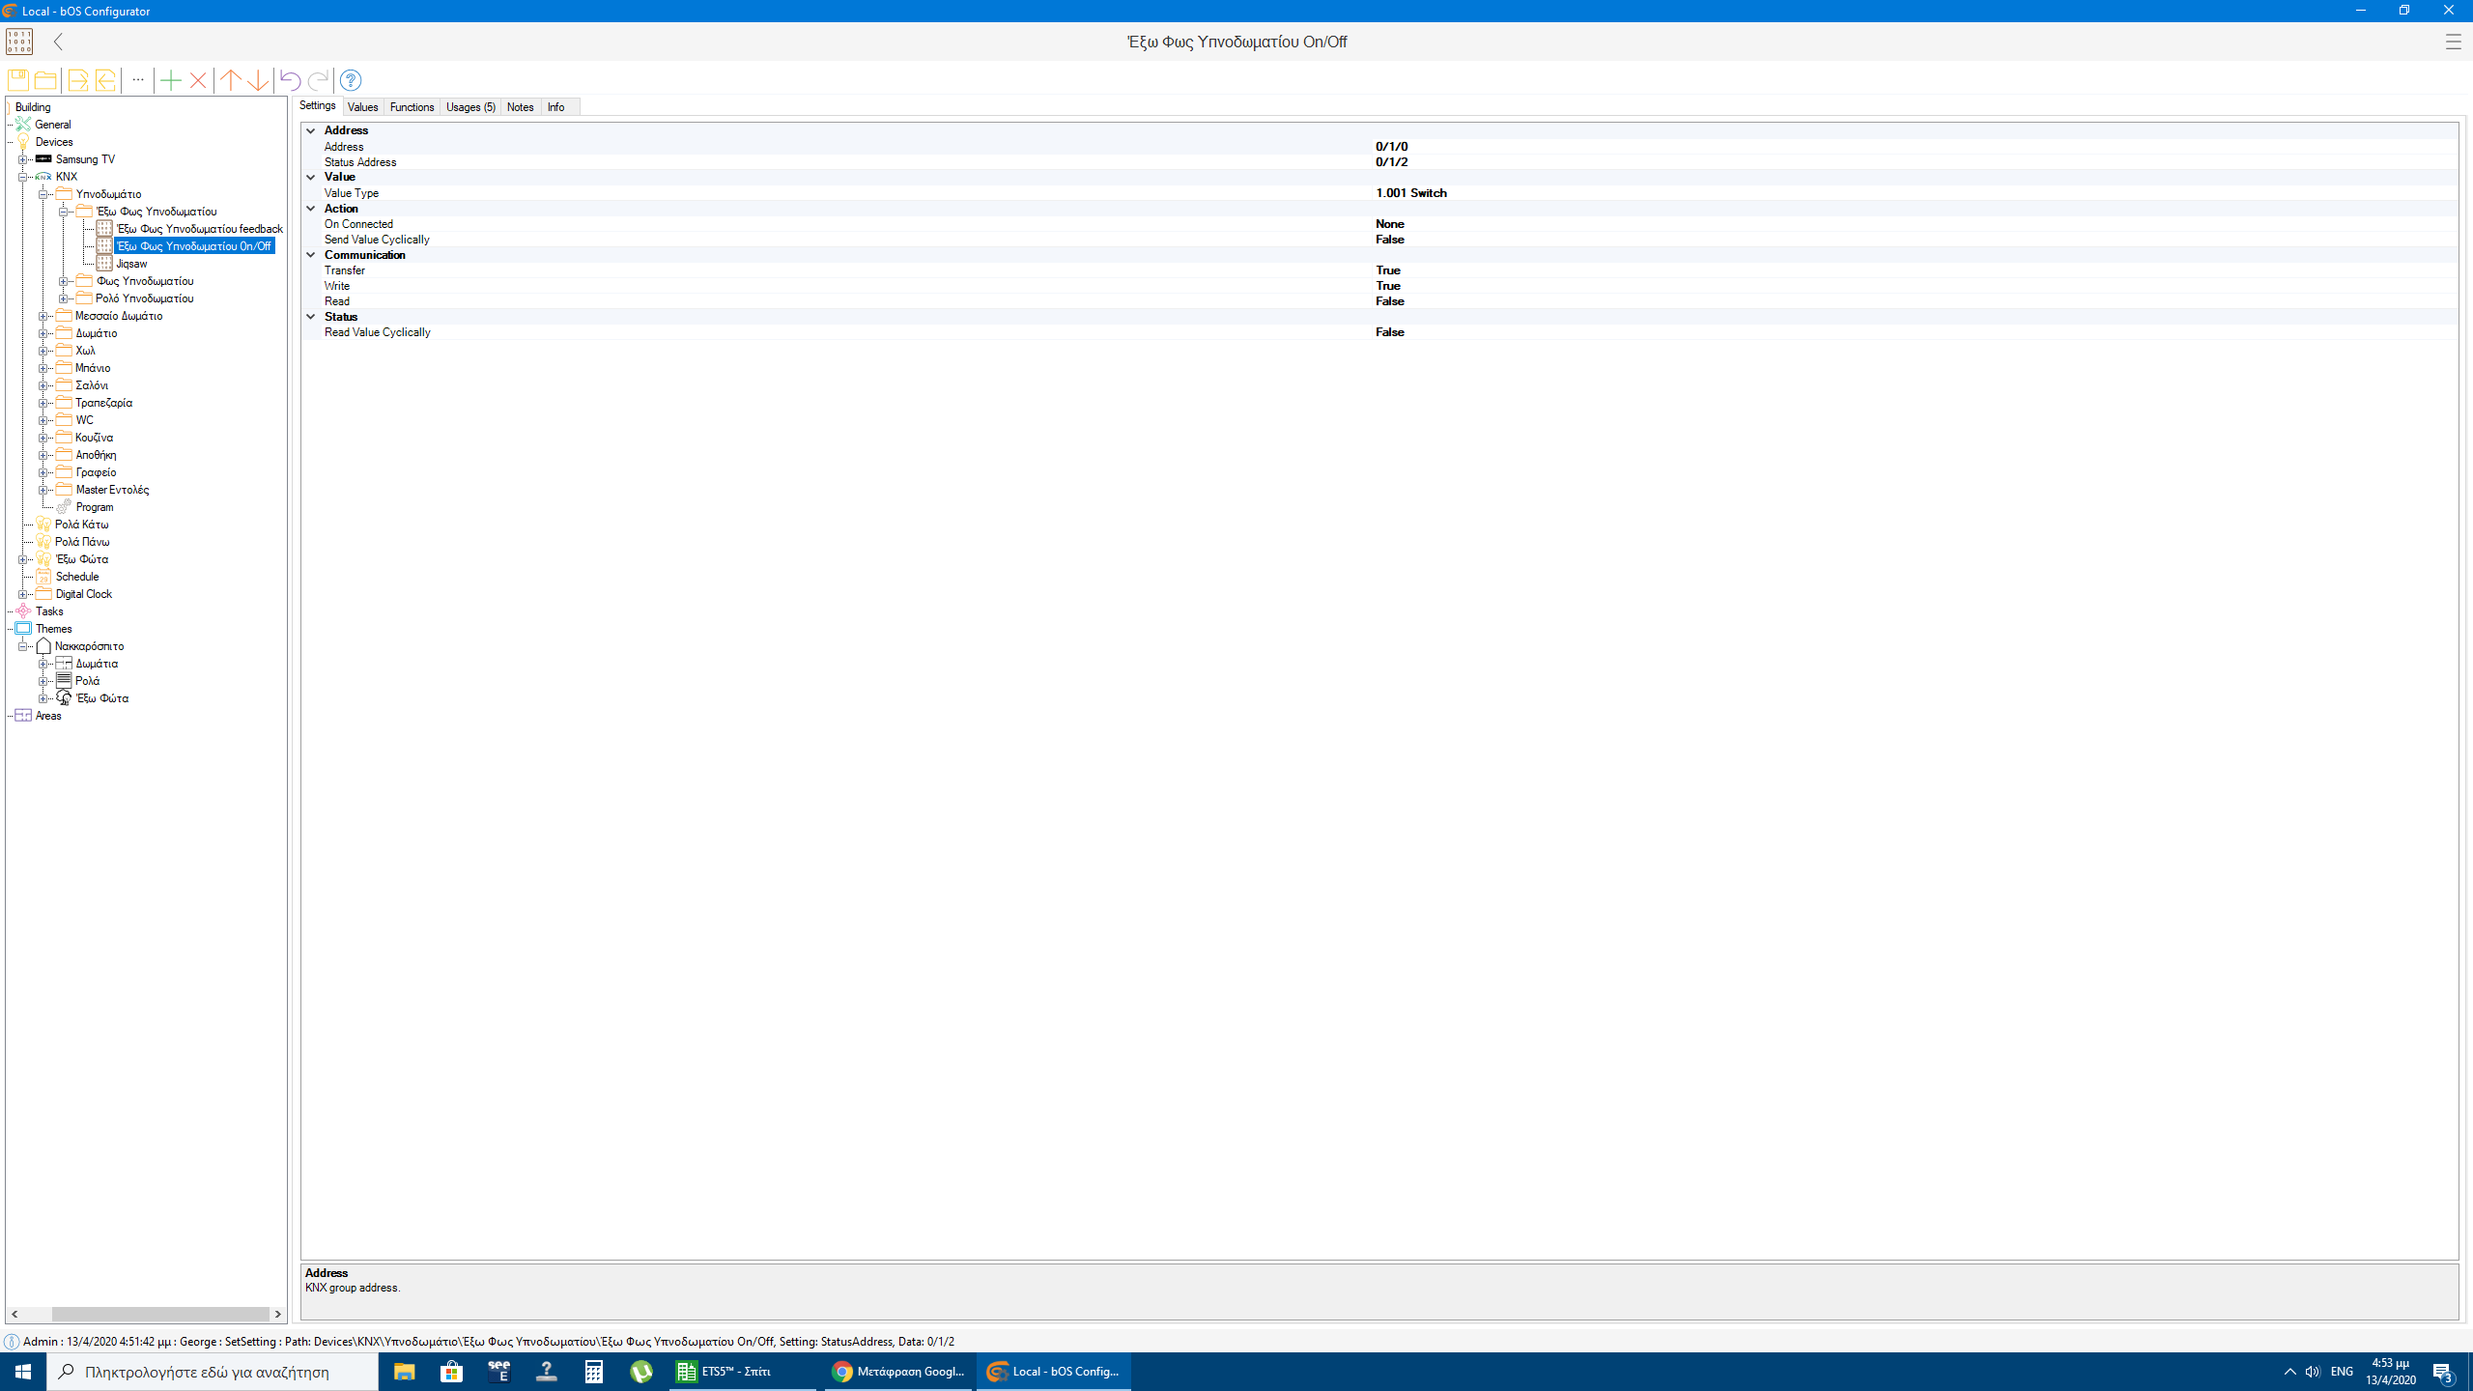Viewport: 2473px width, 1391px height.
Task: Collapse the Address settings section
Action: [311, 130]
